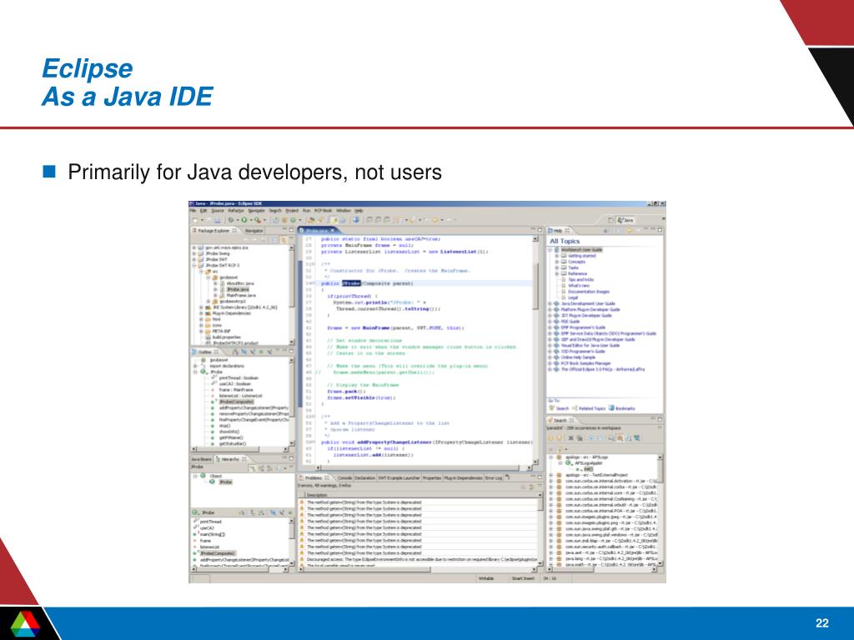Expand the Getting started help topic

tap(556, 255)
